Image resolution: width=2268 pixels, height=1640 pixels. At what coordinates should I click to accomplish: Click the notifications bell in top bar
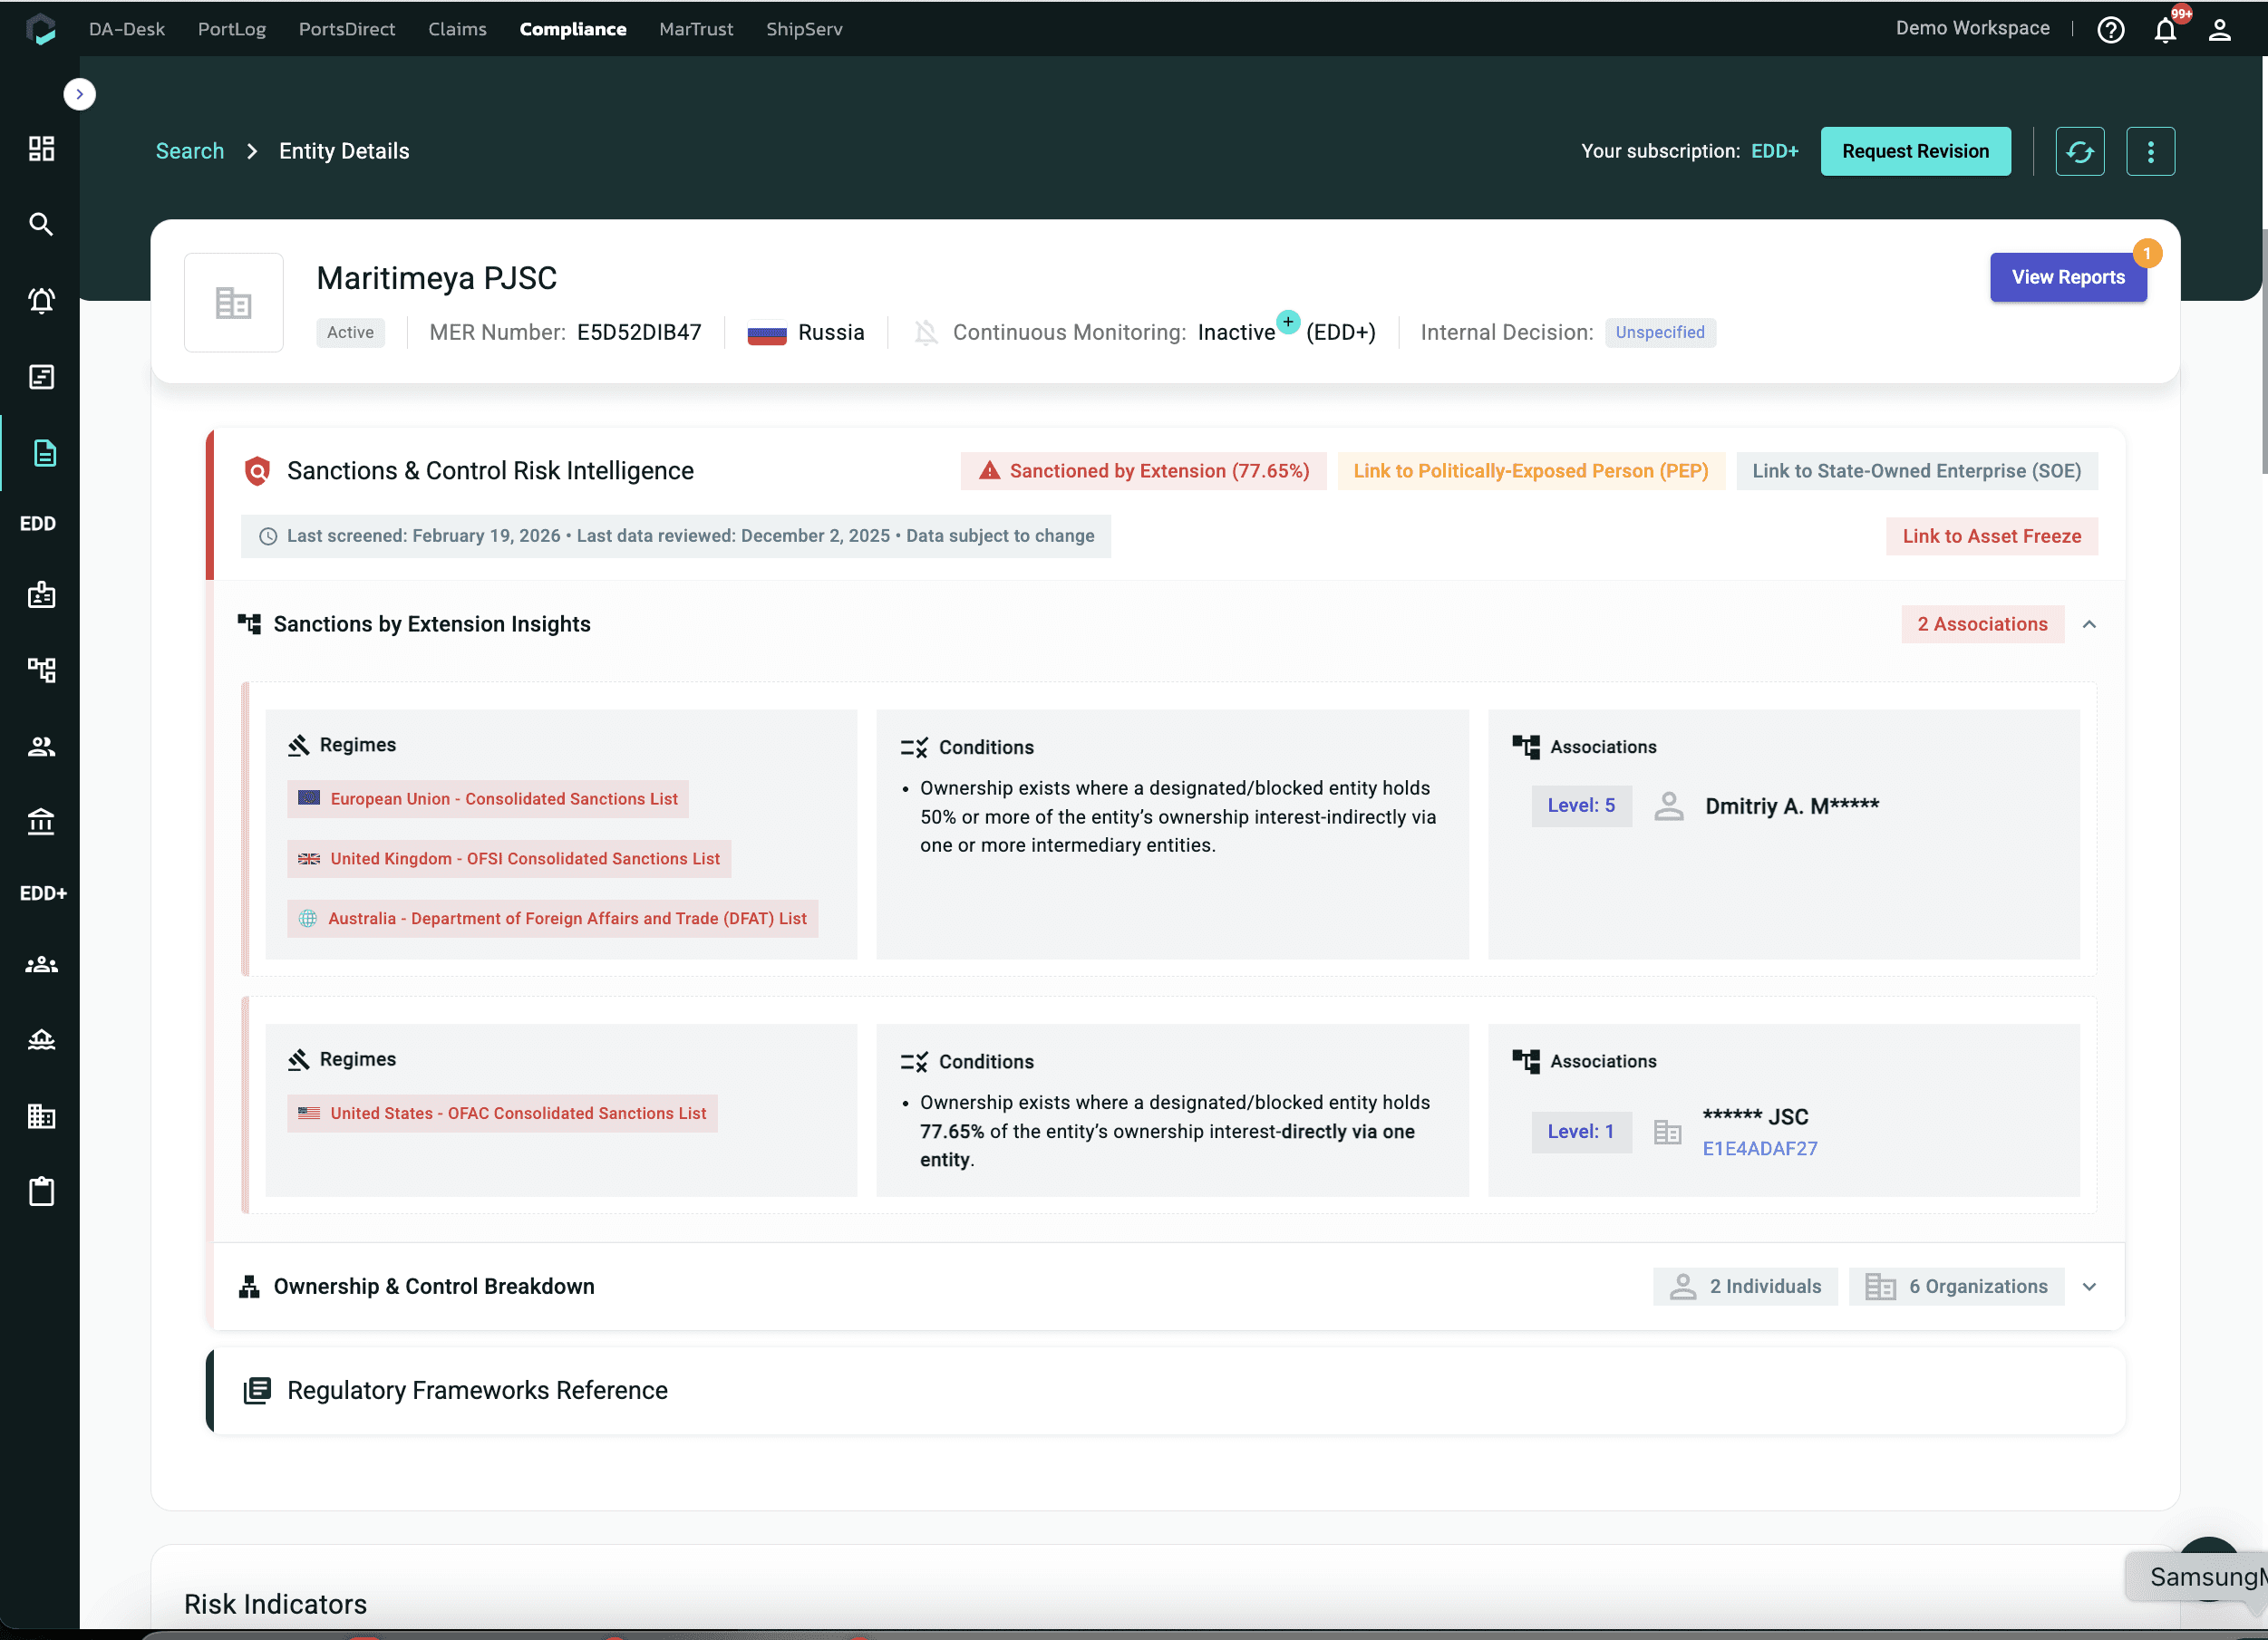click(2165, 30)
